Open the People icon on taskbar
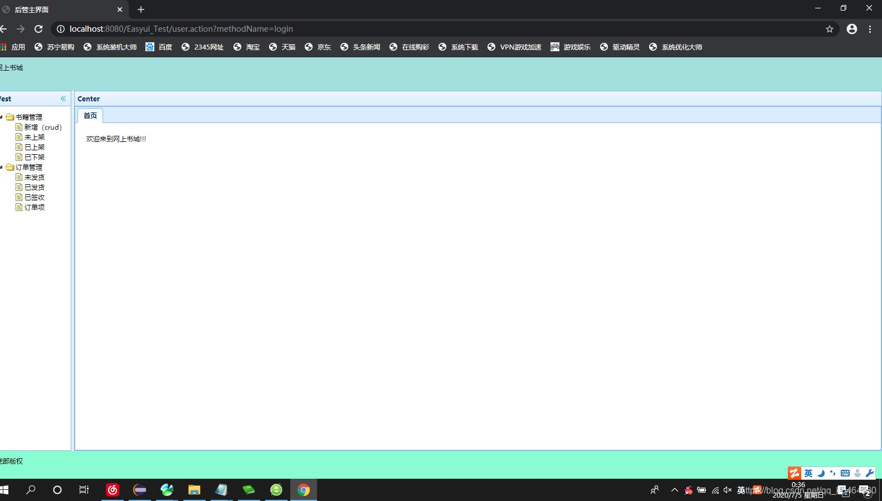882x501 pixels. click(655, 490)
